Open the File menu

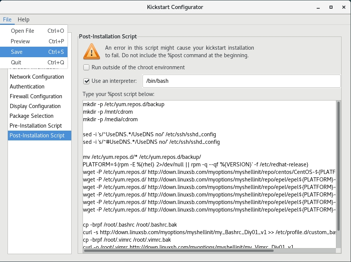7,20
